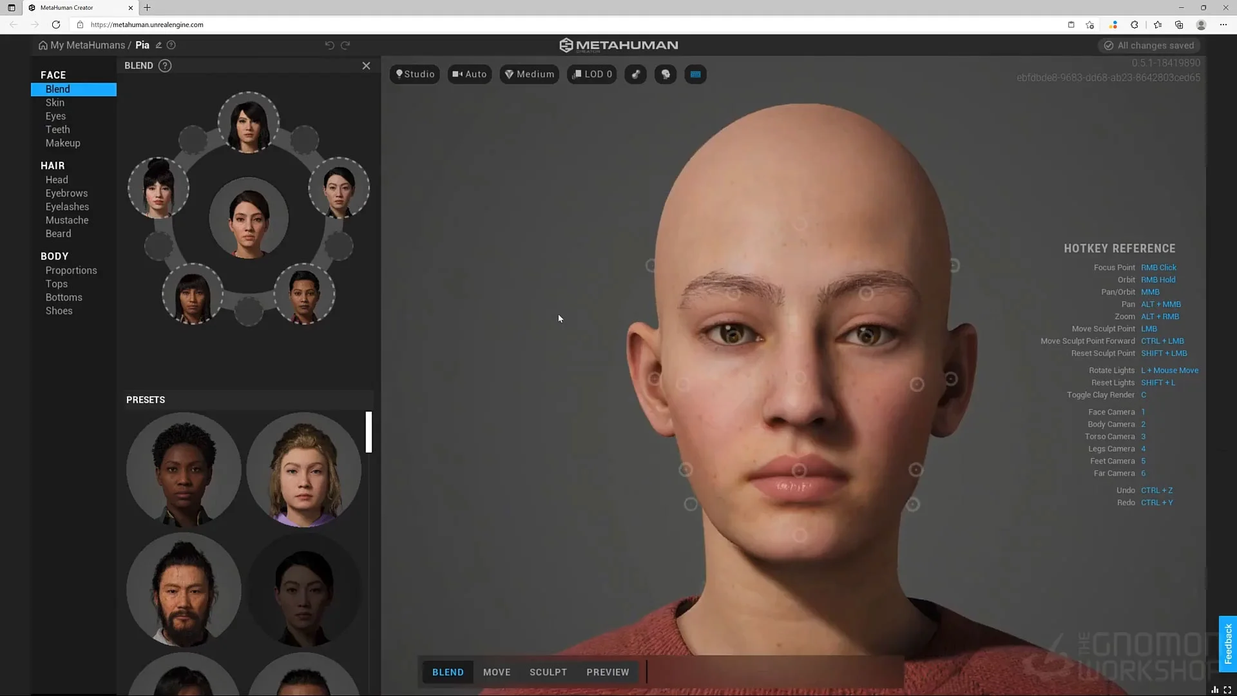Switch to PREVIEW mode tab
Viewport: 1237px width, 696px height.
click(x=608, y=672)
